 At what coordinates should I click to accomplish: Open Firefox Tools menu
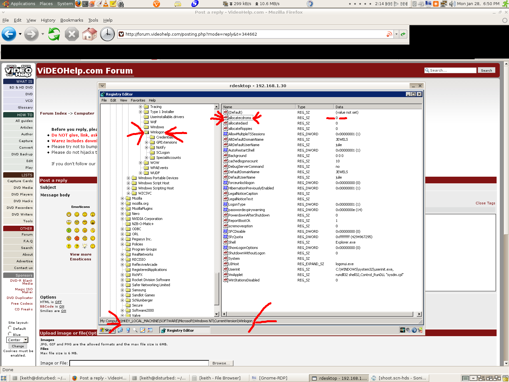(x=93, y=20)
